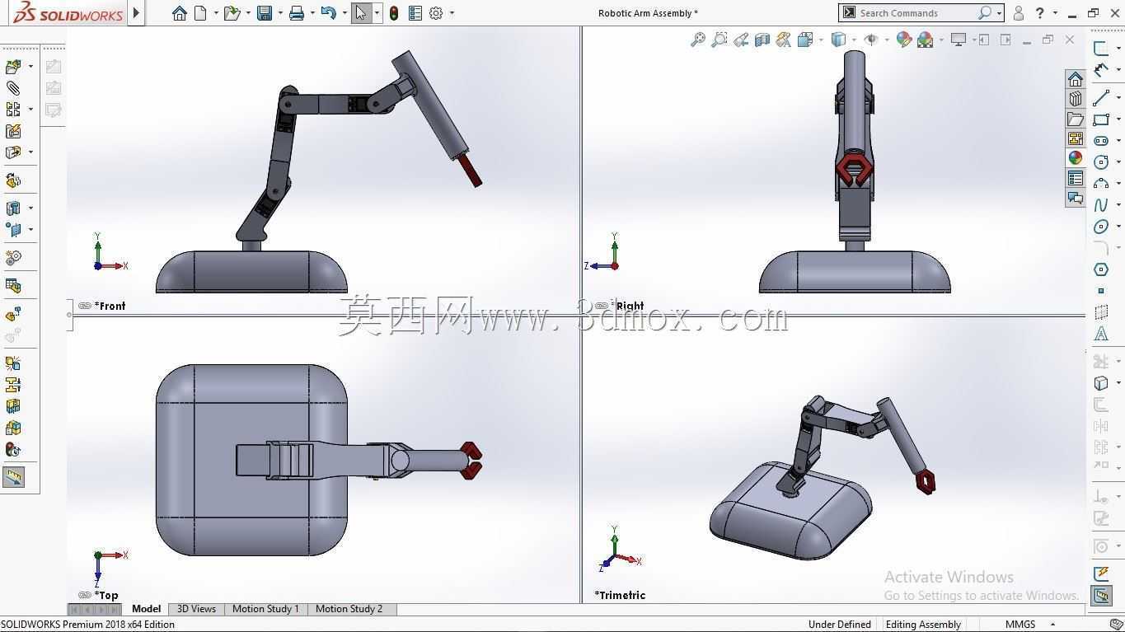Open the New document dropdown arrow
Viewport: 1125px width, 632px height.
click(x=216, y=13)
